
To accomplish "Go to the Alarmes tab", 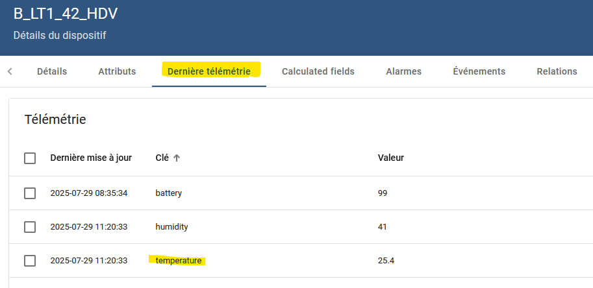I will [x=403, y=71].
